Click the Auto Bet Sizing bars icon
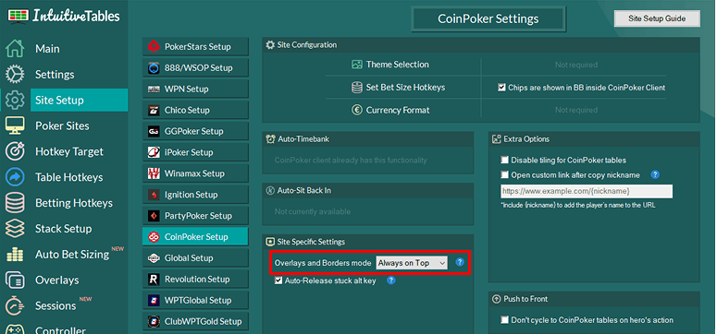 pos(15,254)
